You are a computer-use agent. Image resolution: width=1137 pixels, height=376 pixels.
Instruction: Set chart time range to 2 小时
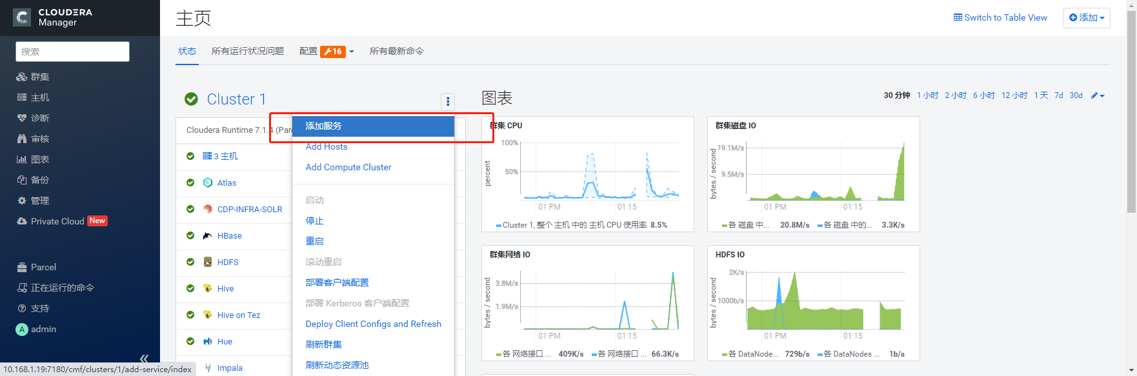click(956, 95)
